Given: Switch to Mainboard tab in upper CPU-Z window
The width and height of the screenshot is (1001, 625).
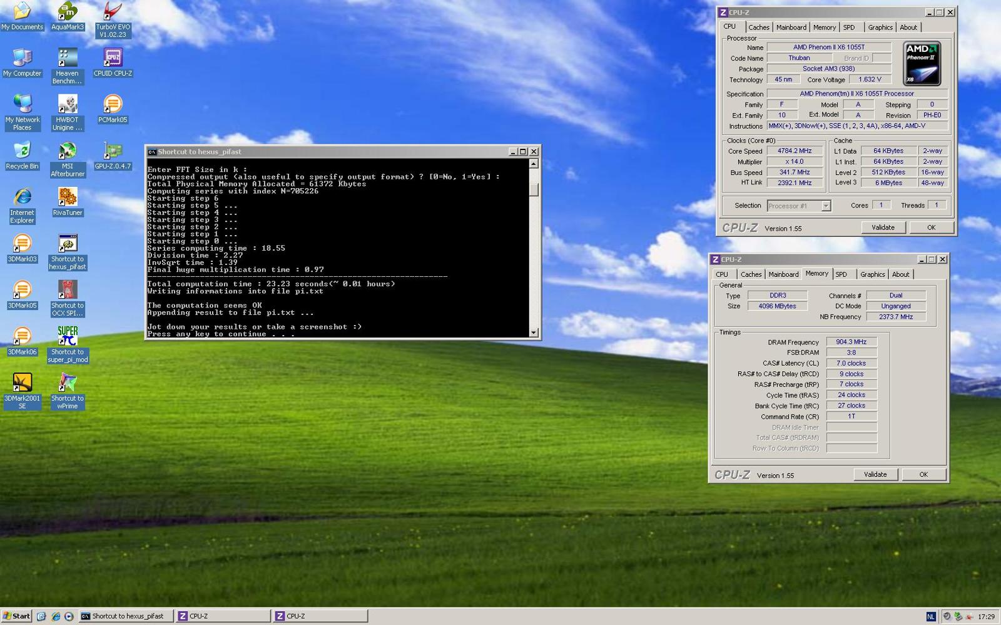Looking at the screenshot, I should point(791,27).
